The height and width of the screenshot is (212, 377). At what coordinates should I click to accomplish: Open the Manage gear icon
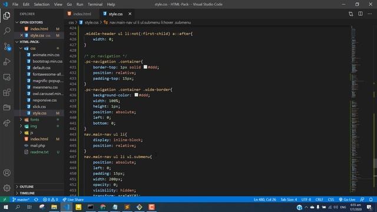click(6, 188)
